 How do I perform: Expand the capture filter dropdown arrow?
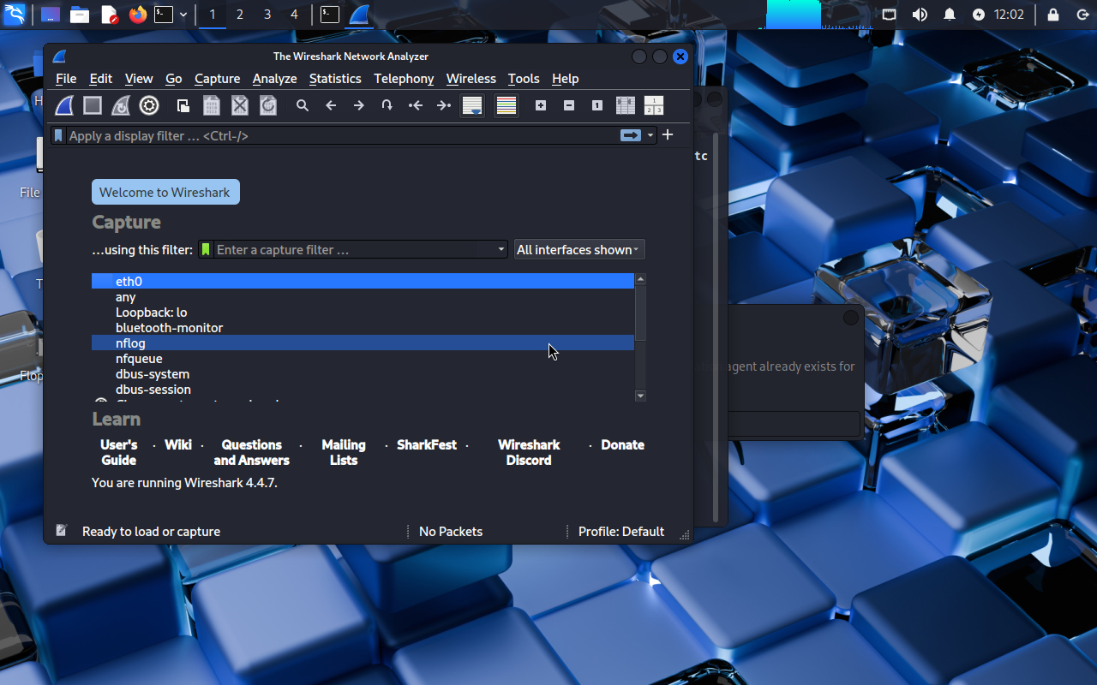tap(502, 249)
